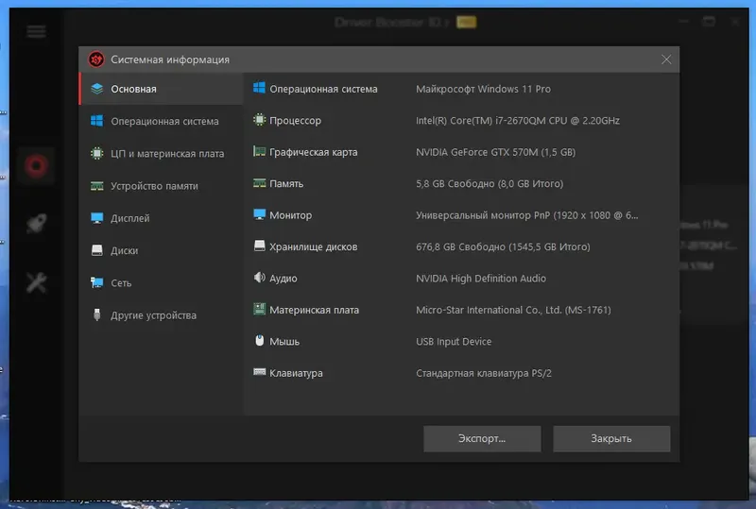The image size is (756, 509).
Task: Click the 5,8 GB Свободно memory value
Action: pos(490,183)
